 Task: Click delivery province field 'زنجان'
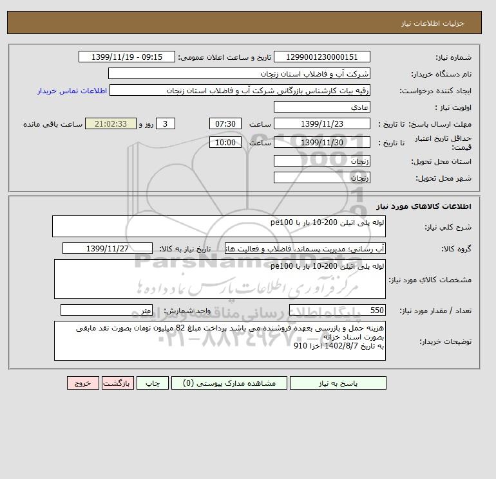point(321,161)
